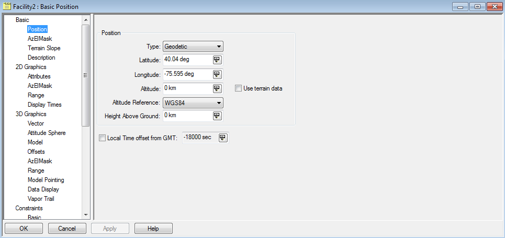Open unit converter icon beside Local Time offset
Screen dimensions: 505x238
tap(223, 138)
